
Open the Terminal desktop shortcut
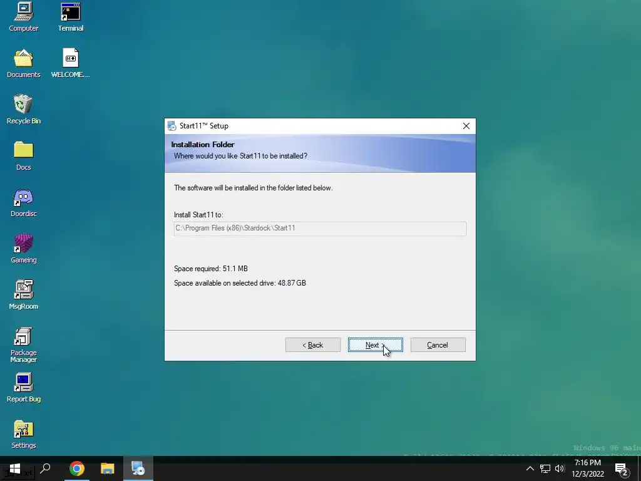click(x=71, y=17)
